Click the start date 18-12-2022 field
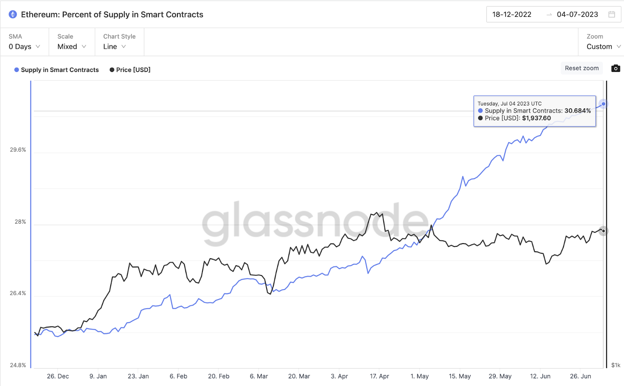Image resolution: width=624 pixels, height=386 pixels. [512, 14]
